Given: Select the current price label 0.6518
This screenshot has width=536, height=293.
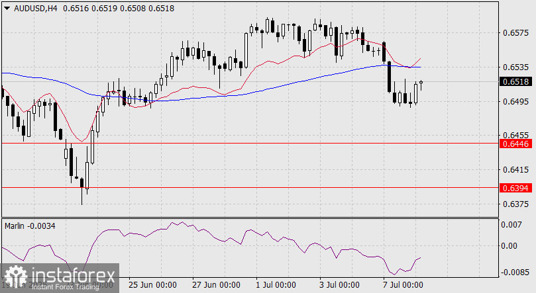Looking at the screenshot, I should 515,82.
